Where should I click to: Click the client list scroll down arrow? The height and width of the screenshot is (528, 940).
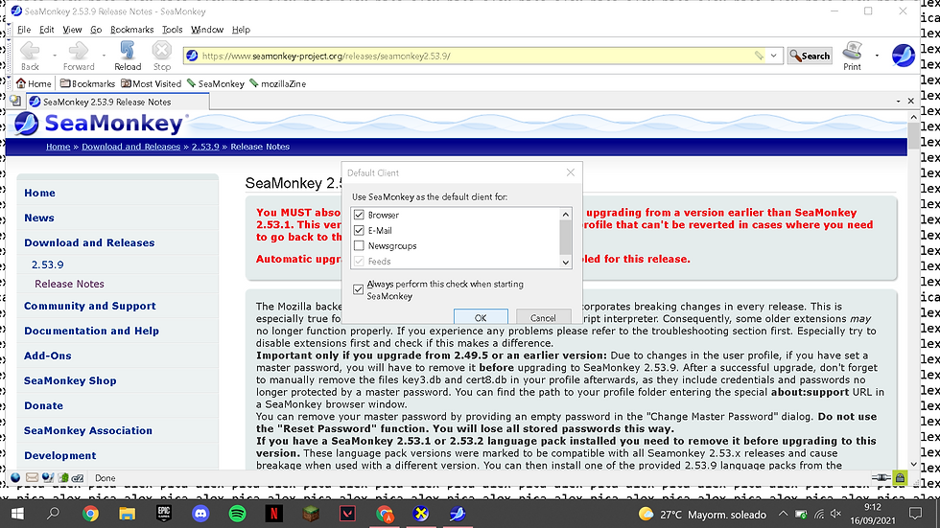click(x=565, y=262)
